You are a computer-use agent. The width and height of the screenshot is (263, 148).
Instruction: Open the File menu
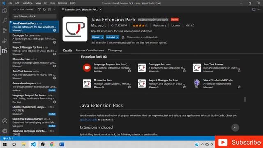point(10,3)
